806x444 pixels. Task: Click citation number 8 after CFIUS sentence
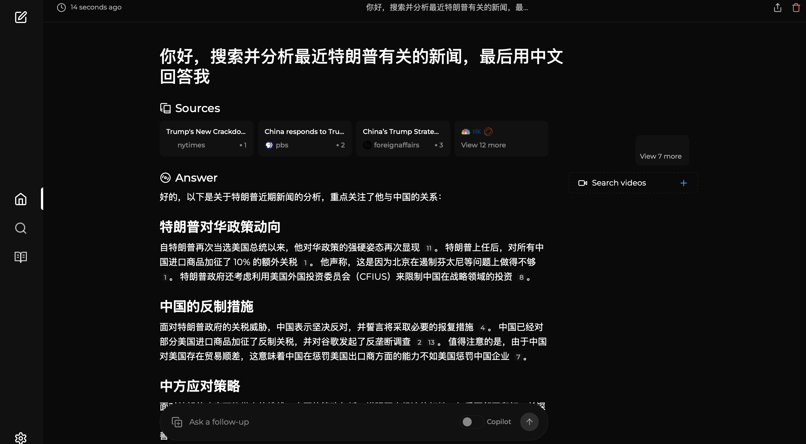(521, 277)
